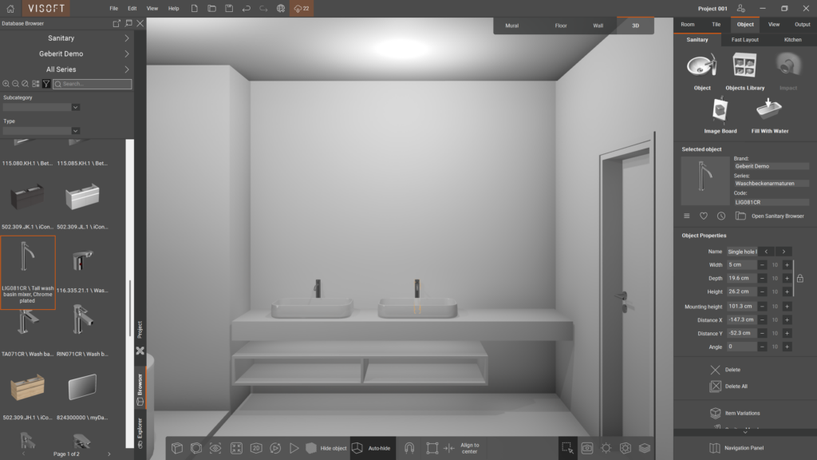Toggle the filter in the Database Browser

click(x=46, y=83)
